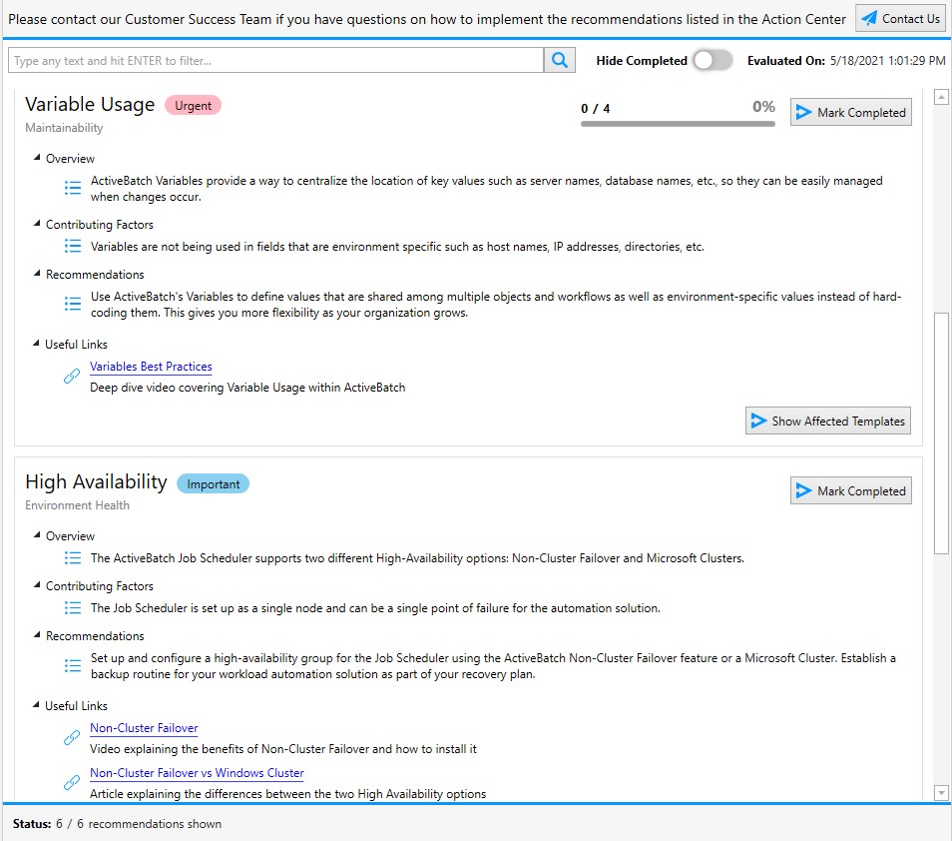Click link icon beside Non-Cluster Failover
This screenshot has width=952, height=841.
click(x=72, y=738)
